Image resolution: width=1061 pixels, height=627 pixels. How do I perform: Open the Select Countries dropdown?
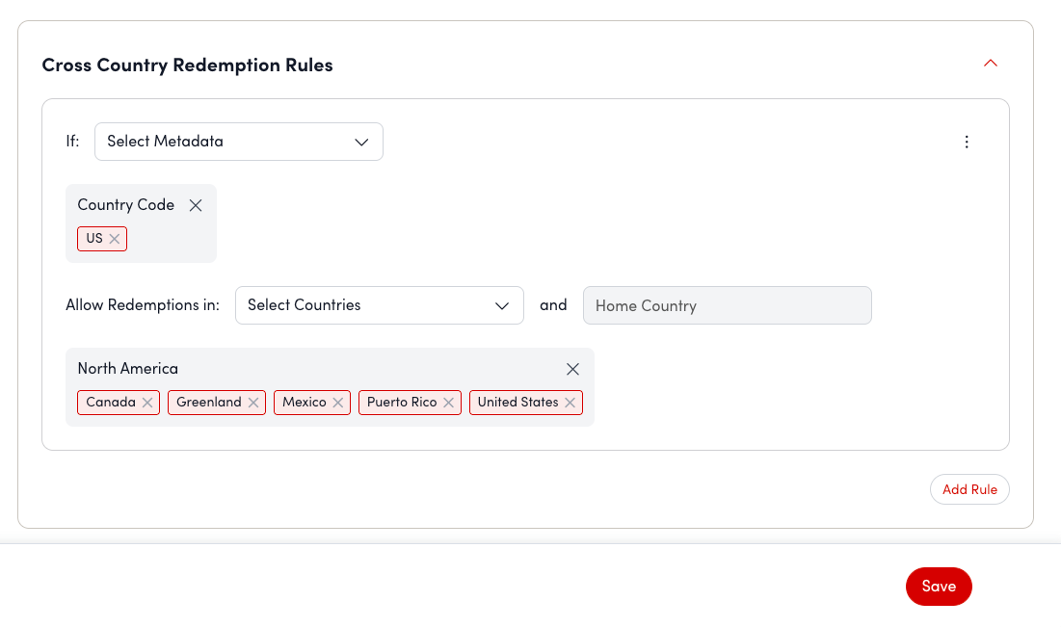point(379,305)
